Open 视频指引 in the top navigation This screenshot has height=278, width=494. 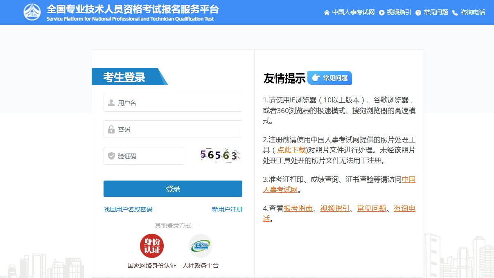(399, 12)
